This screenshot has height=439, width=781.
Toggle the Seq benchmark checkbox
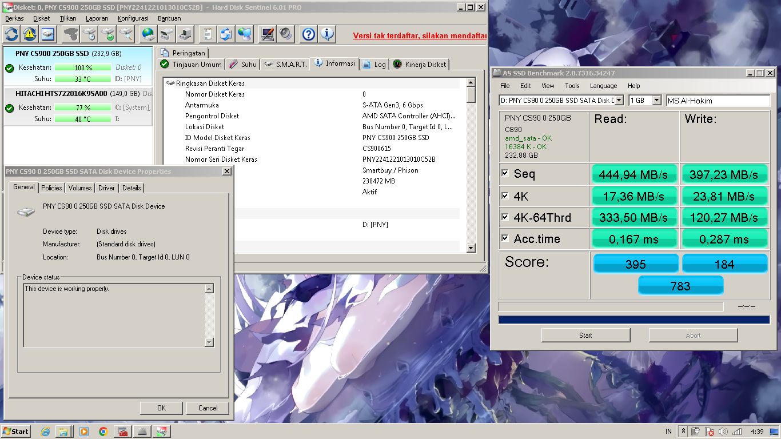pos(505,173)
